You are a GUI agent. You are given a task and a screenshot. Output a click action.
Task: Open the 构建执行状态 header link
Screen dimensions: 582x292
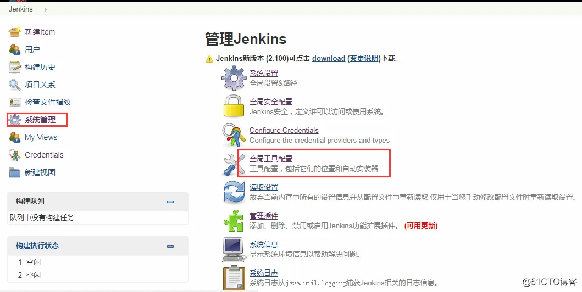(x=37, y=246)
